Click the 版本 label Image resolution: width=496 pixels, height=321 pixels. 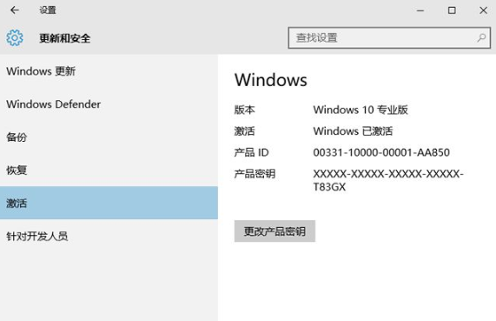(x=244, y=110)
